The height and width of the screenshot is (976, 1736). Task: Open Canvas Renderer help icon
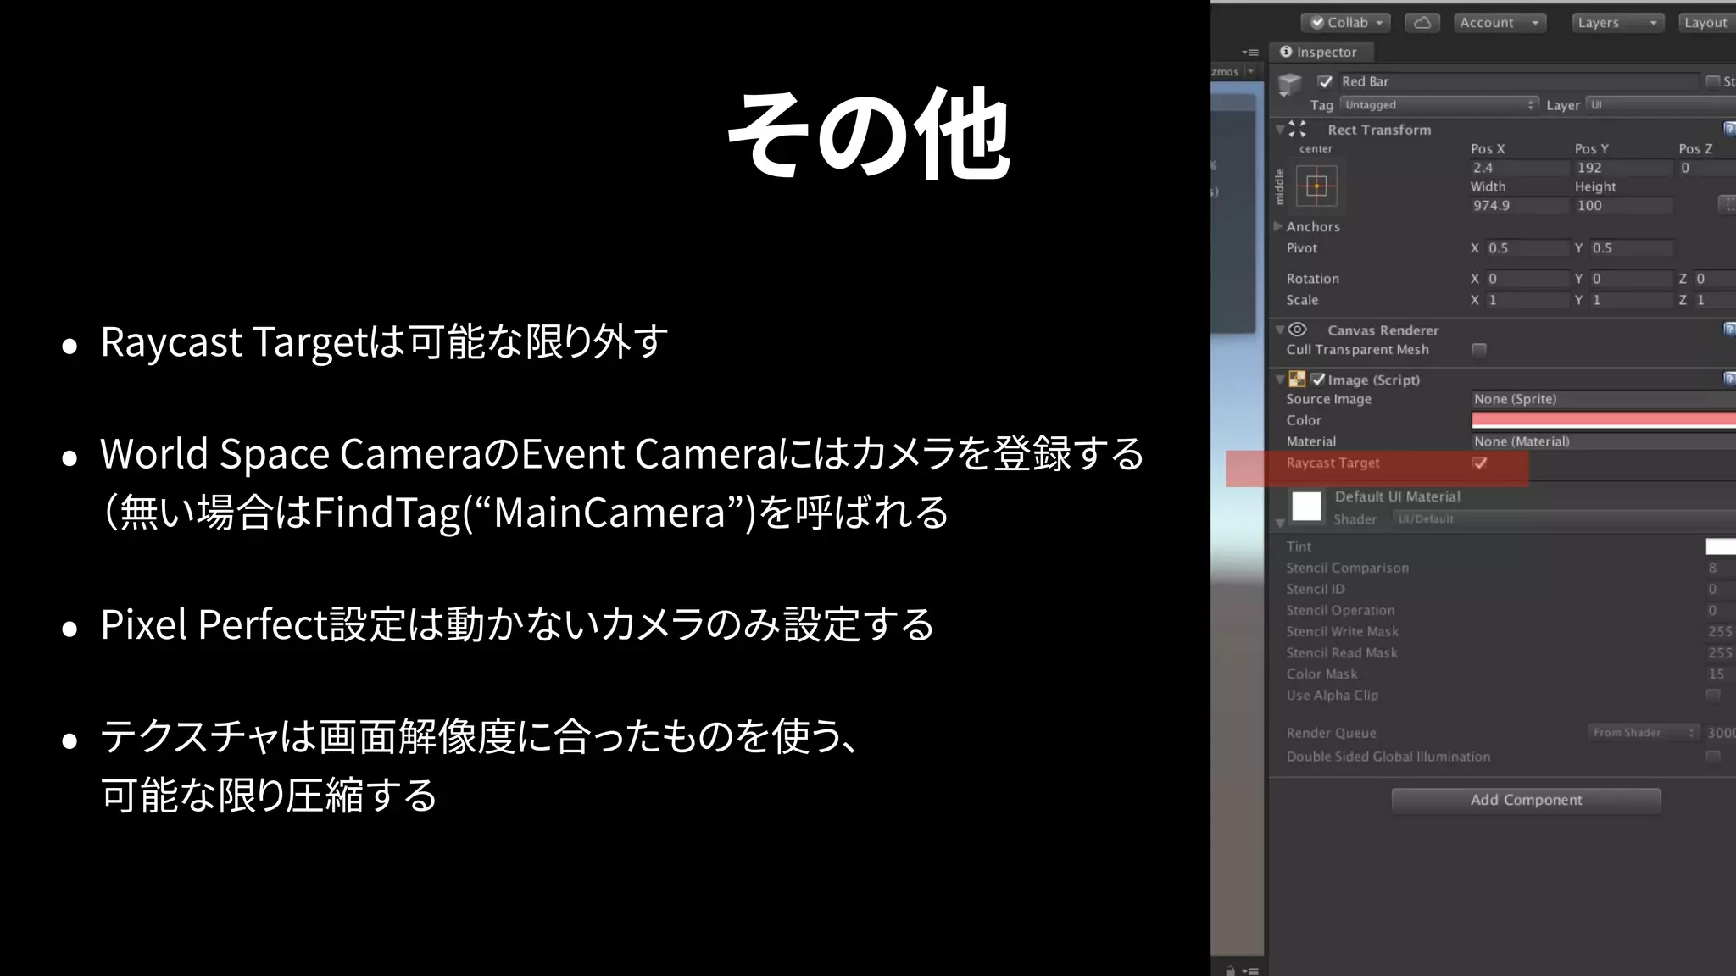point(1730,329)
